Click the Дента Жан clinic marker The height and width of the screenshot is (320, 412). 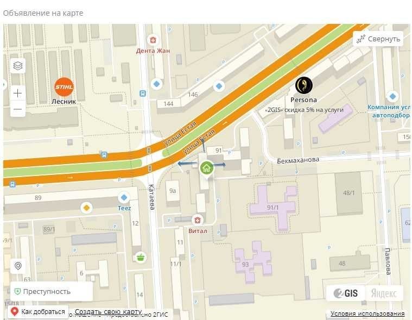[x=153, y=40]
